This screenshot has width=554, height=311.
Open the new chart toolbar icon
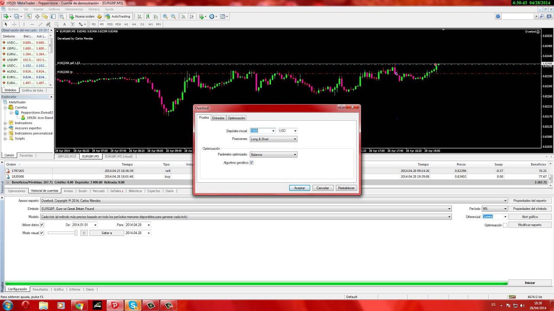6,16
